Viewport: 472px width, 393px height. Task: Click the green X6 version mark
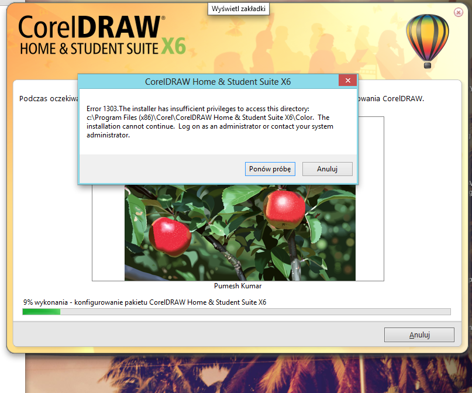point(174,46)
